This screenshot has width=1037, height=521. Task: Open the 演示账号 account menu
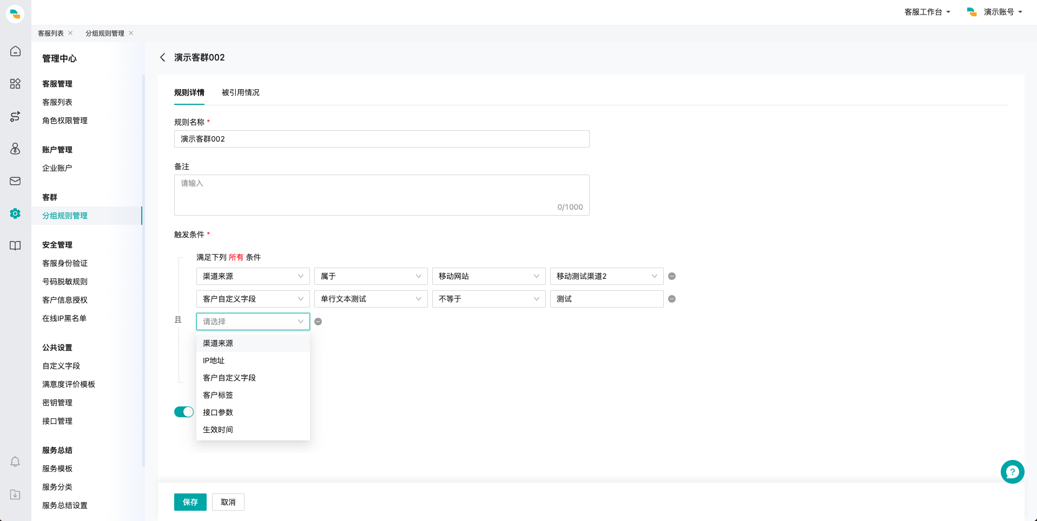click(995, 12)
